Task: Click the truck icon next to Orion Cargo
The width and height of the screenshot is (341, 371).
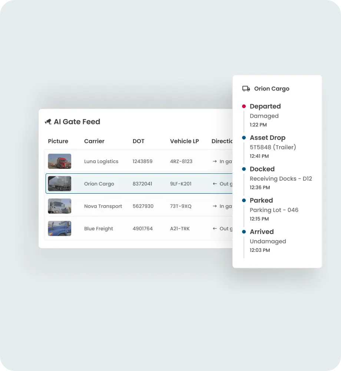Action: 245,88
